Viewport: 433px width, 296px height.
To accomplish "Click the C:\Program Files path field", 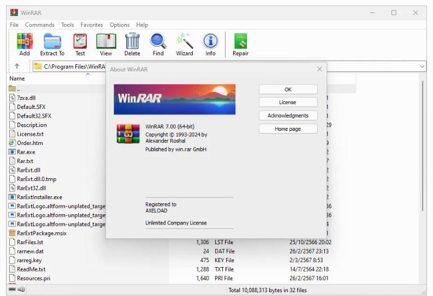I will pyautogui.click(x=75, y=67).
